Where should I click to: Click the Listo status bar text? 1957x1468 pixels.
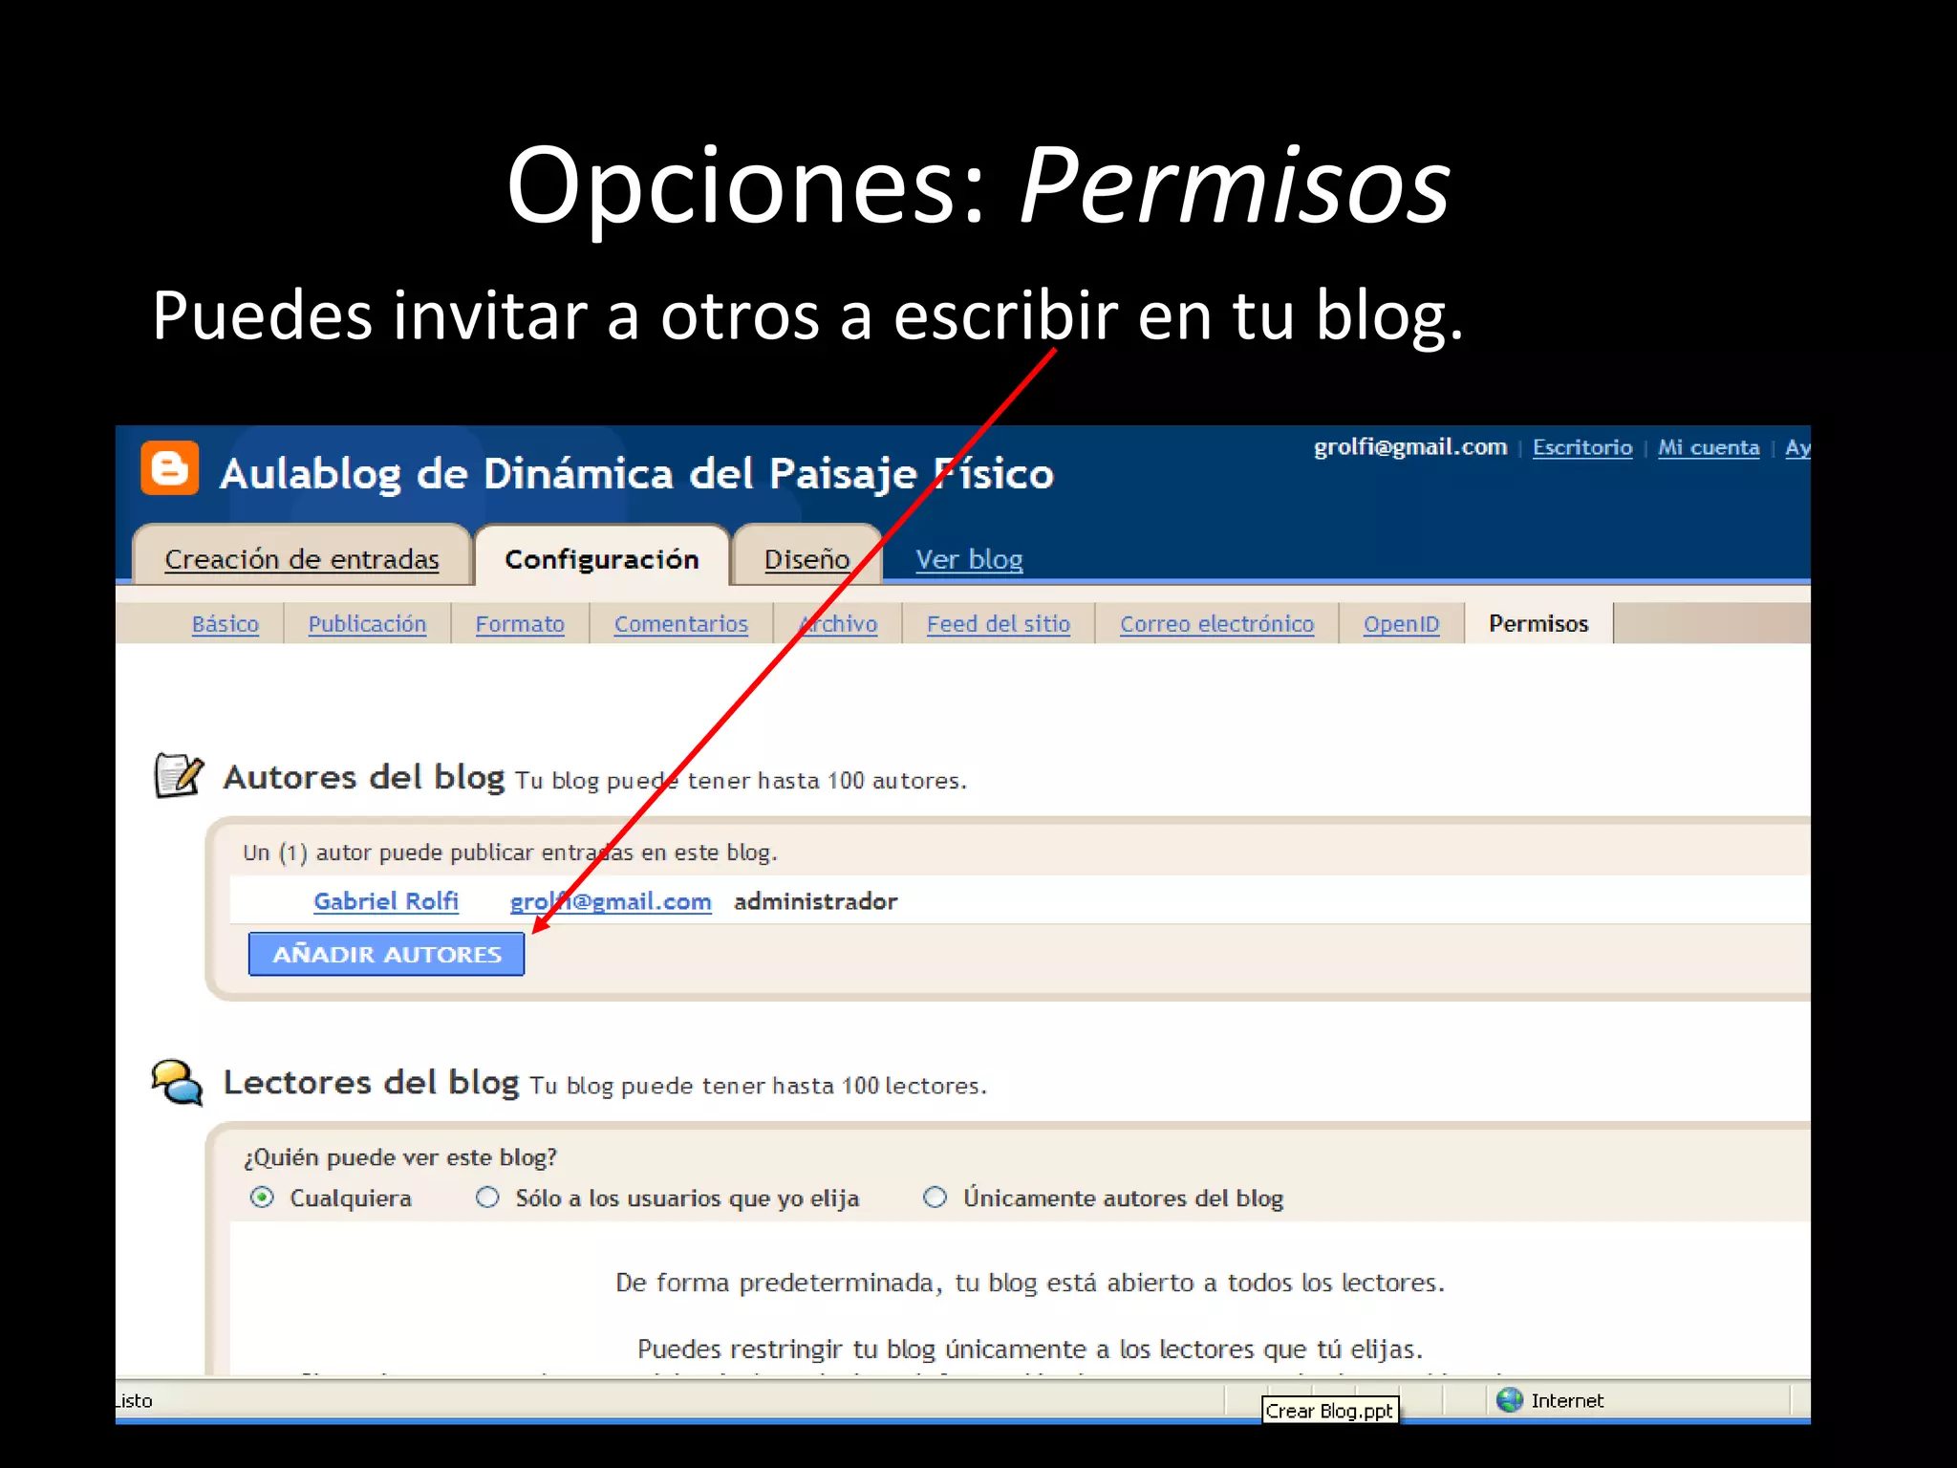(134, 1400)
